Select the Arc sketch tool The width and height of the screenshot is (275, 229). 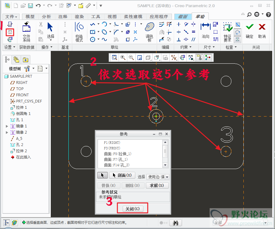tap(104, 24)
